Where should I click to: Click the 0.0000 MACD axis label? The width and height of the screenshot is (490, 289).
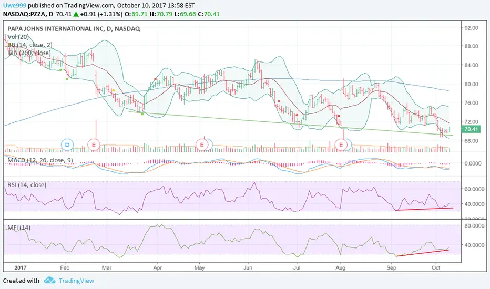pos(473,163)
